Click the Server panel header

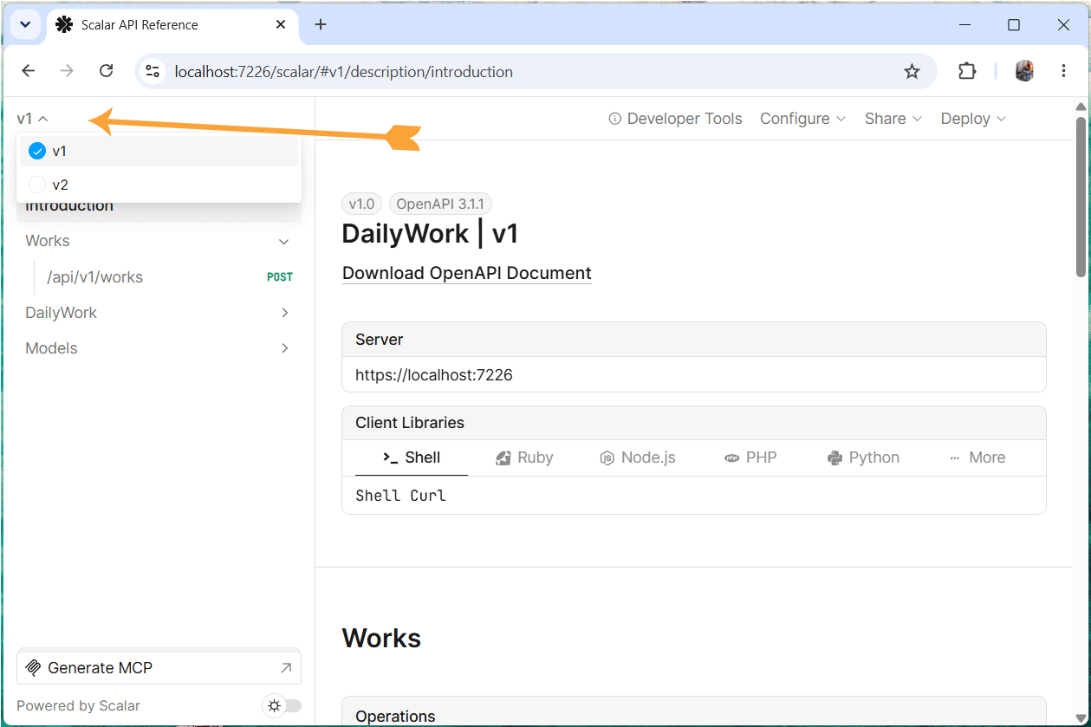(x=694, y=340)
